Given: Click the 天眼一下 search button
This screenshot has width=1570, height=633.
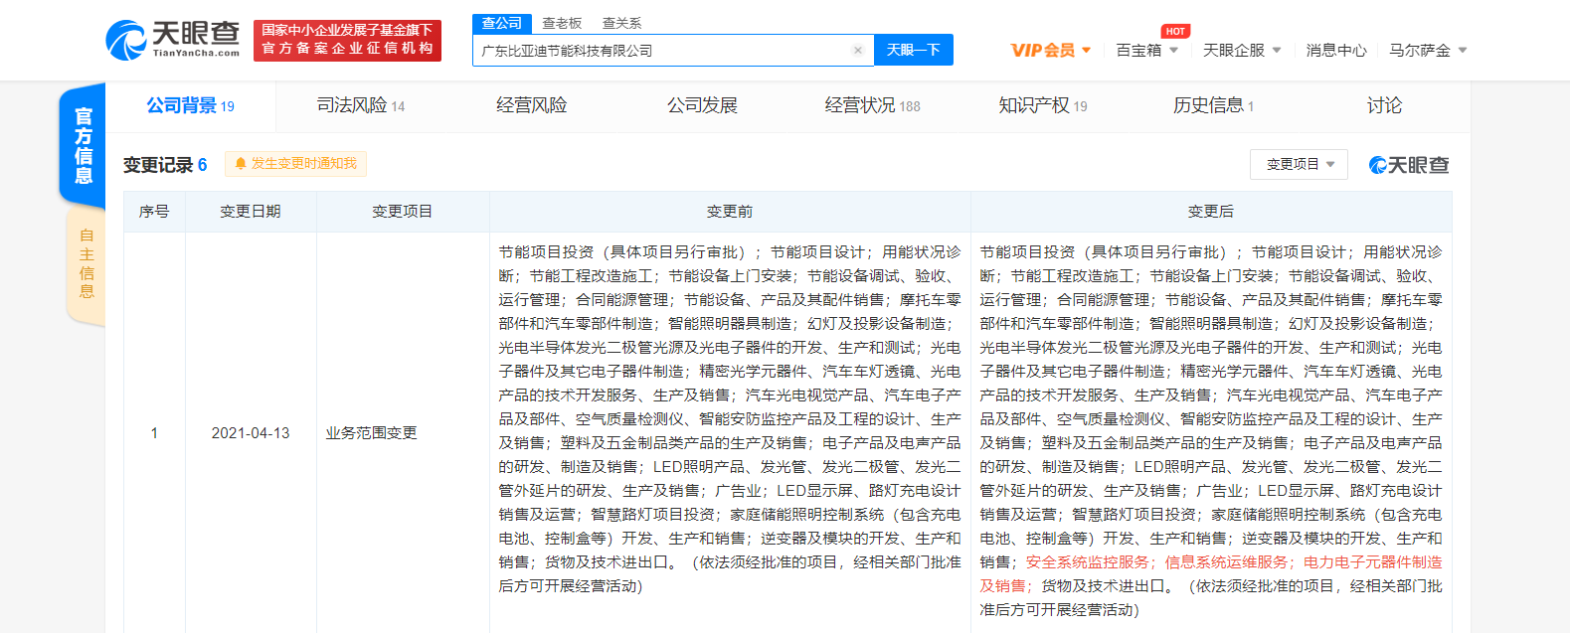Looking at the screenshot, I should pyautogui.click(x=914, y=50).
